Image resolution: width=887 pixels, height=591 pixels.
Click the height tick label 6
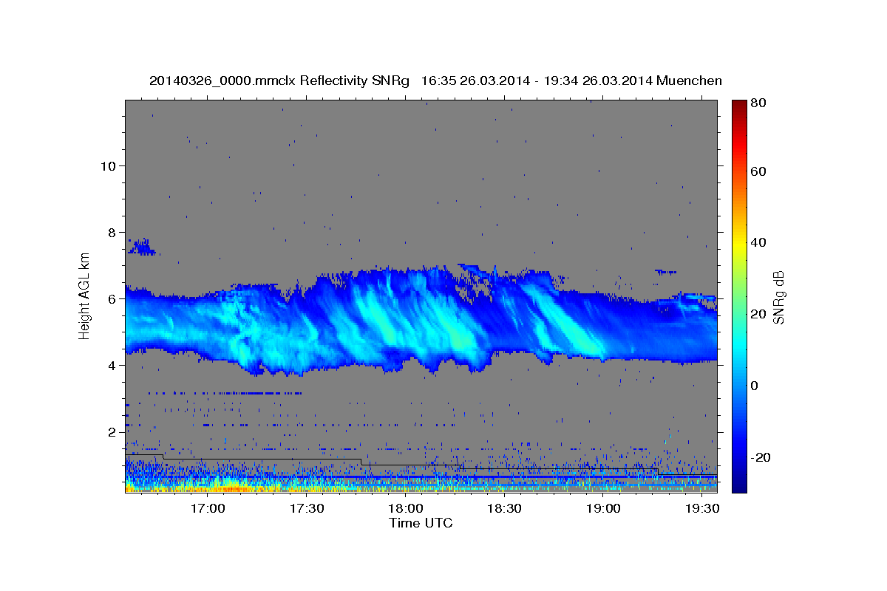111,298
